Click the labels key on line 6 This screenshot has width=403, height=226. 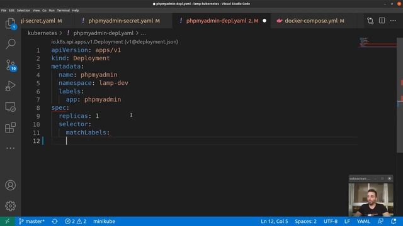pos(69,91)
